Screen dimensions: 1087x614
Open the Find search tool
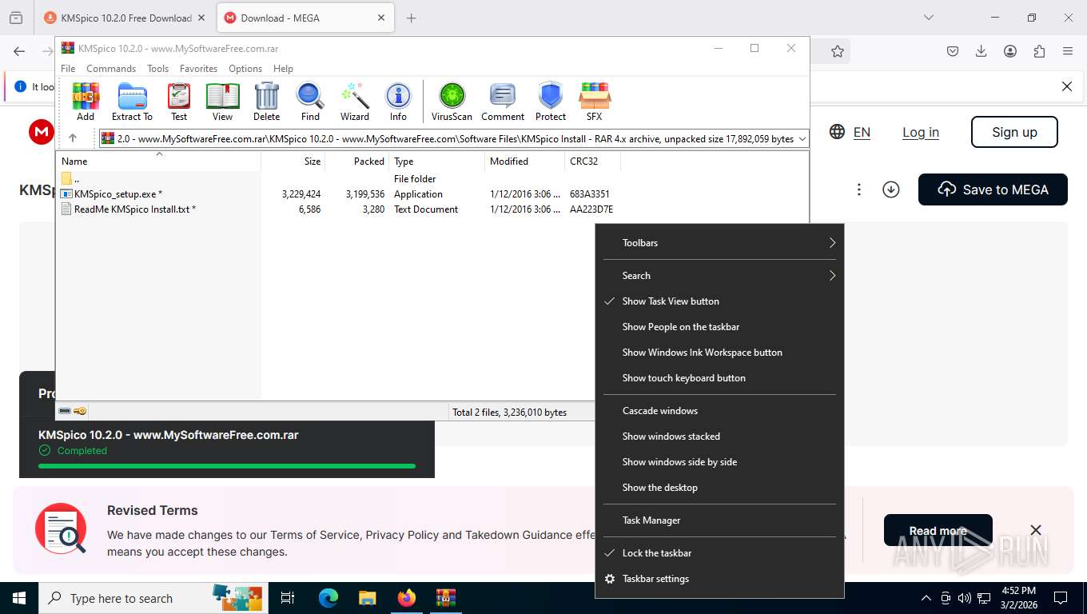(310, 102)
